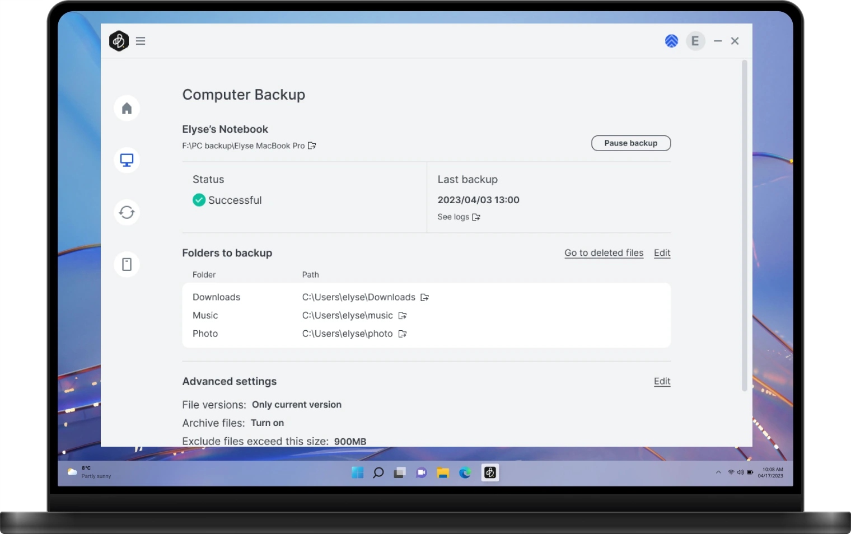Pause the backup

[x=631, y=143]
